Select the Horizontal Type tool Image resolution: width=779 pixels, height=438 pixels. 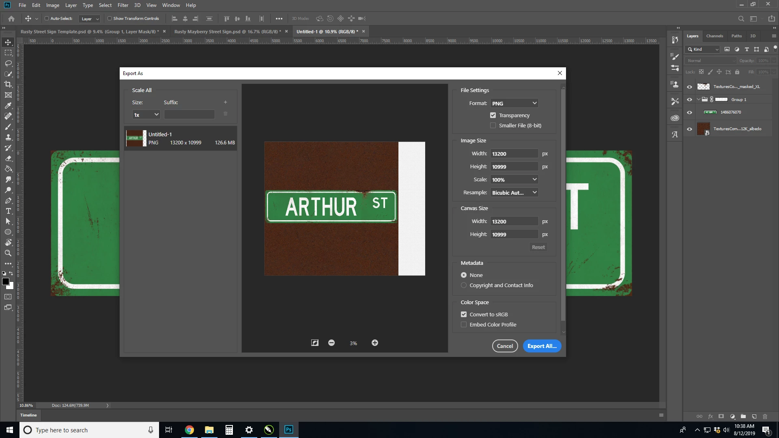[x=8, y=211]
